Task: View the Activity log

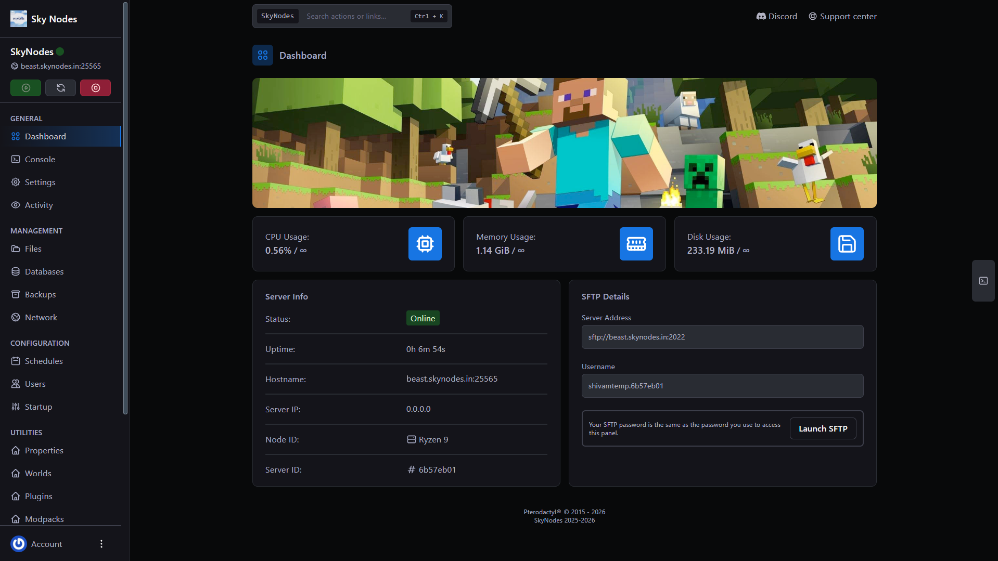Action: [60, 205]
